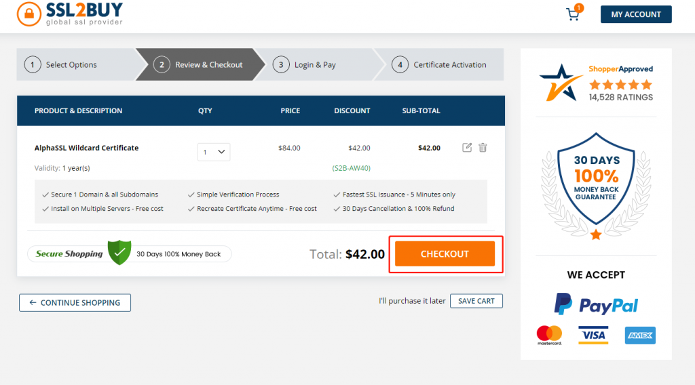Click the Visa card logo

point(593,335)
